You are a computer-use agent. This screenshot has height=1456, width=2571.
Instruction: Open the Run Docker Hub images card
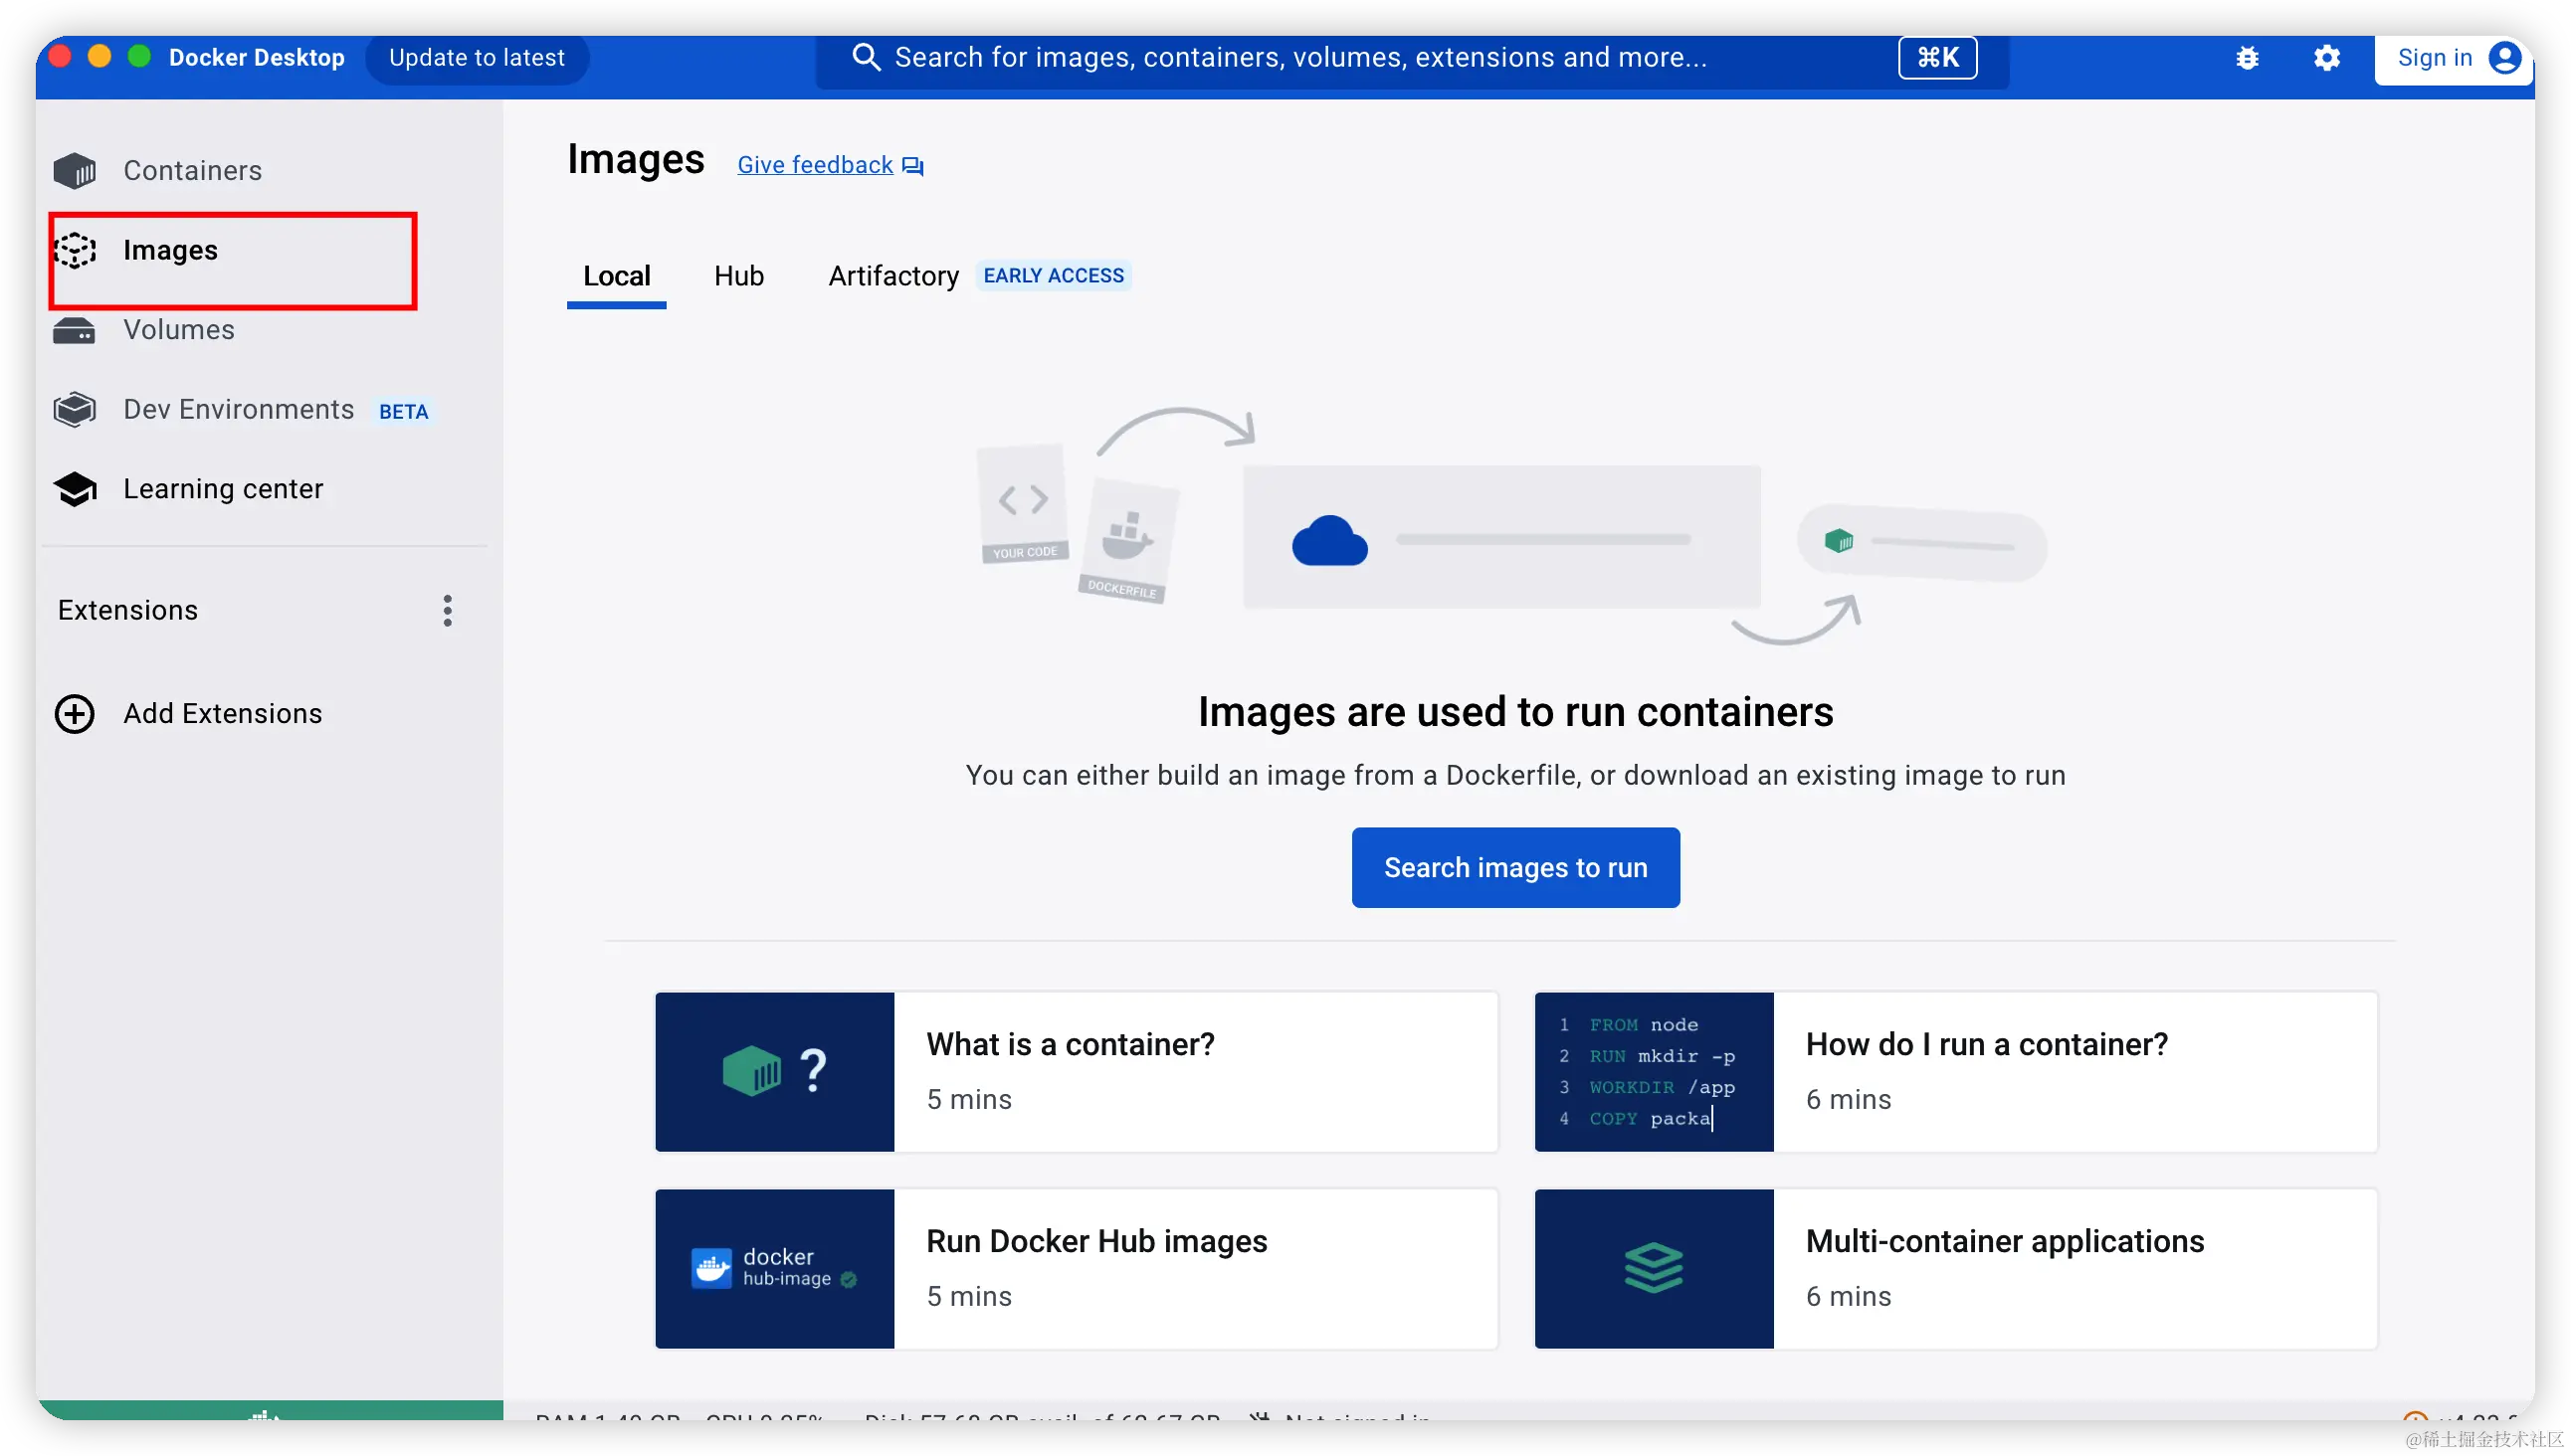pos(1076,1268)
